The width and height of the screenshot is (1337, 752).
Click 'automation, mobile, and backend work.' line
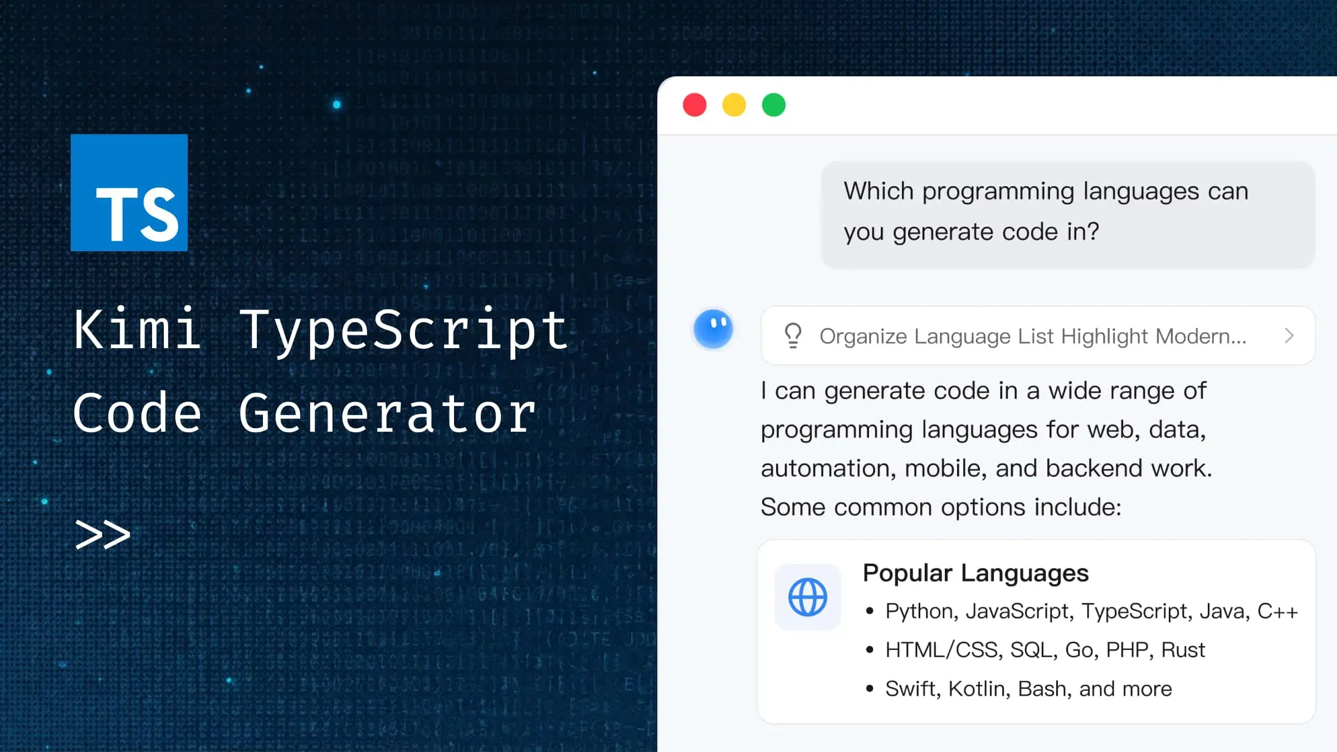tap(986, 468)
